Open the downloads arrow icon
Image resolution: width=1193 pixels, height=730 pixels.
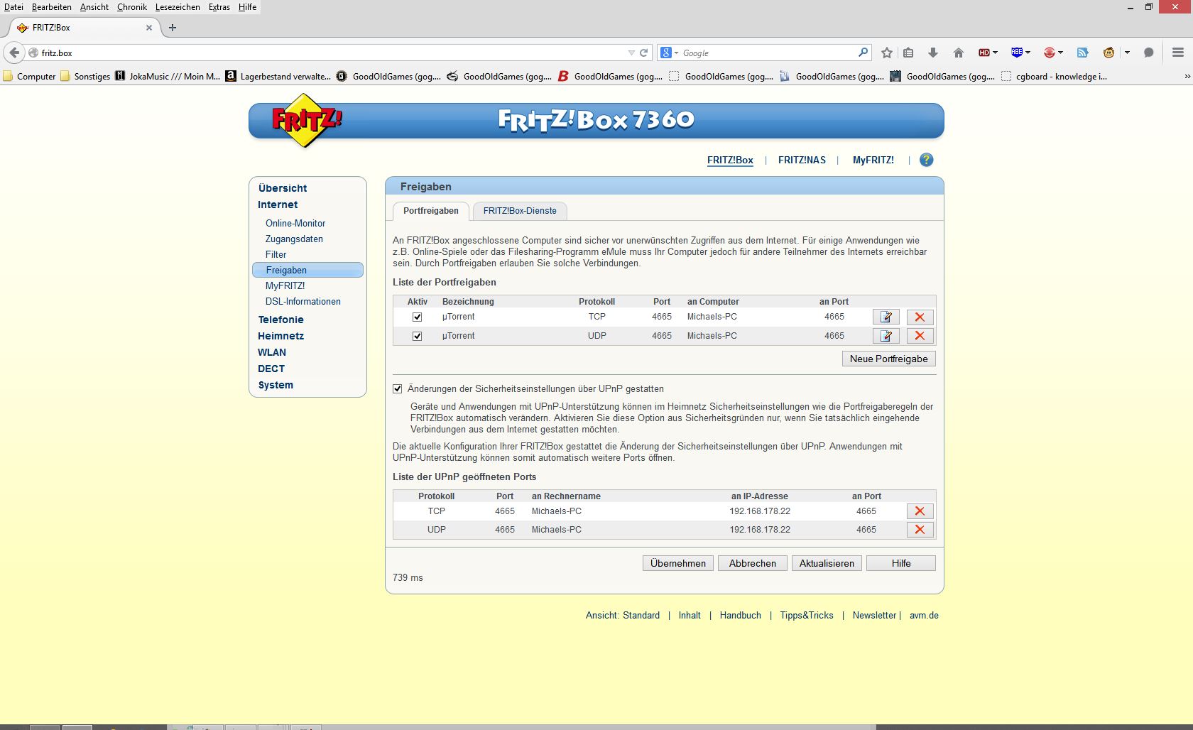[x=933, y=53]
